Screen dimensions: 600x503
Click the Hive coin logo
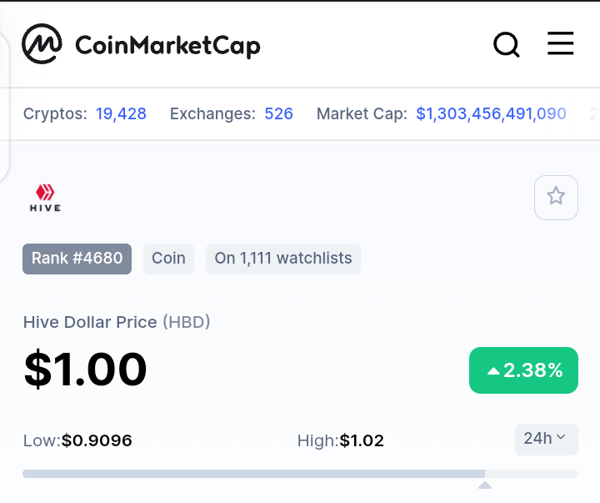tap(45, 198)
